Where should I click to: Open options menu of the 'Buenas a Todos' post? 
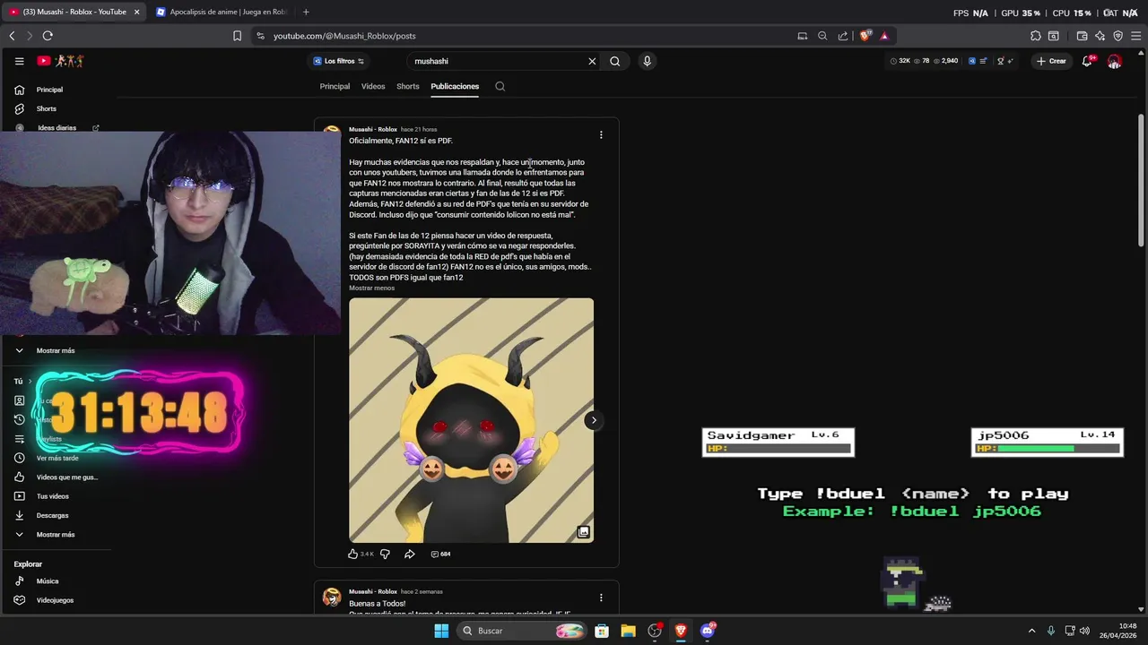601,598
